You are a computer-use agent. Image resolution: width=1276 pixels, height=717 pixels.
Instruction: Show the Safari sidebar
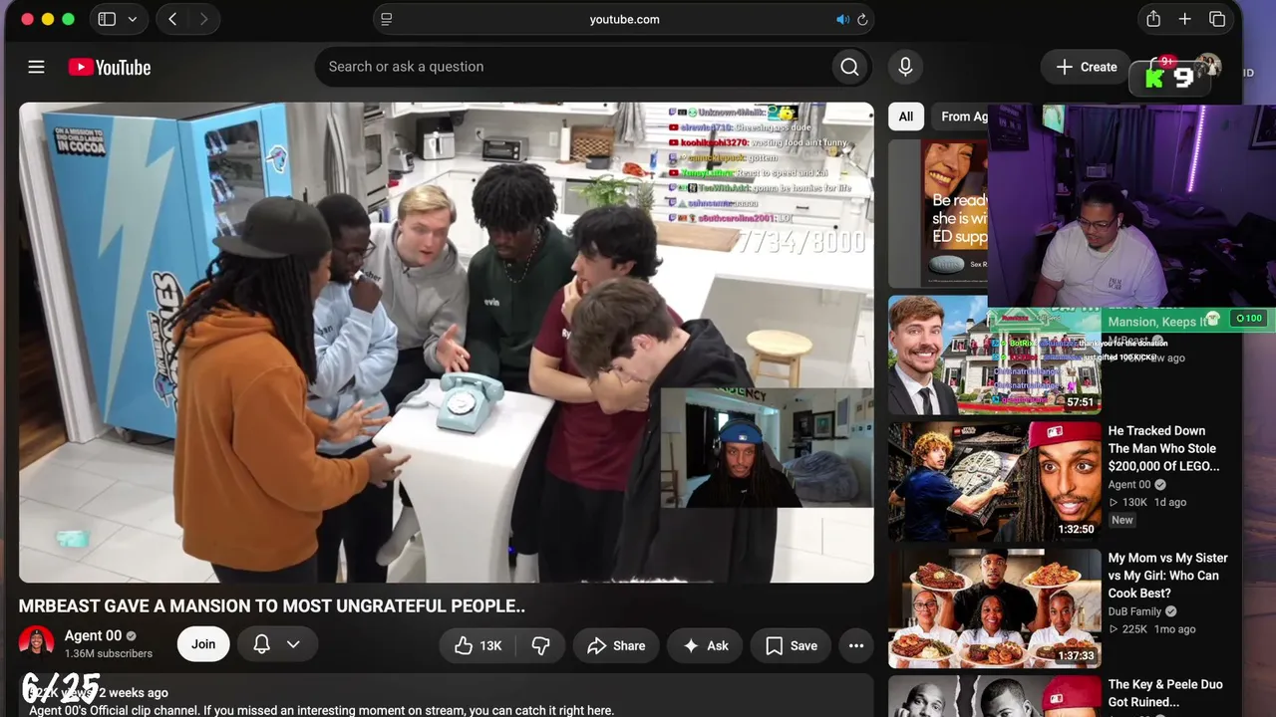(107, 19)
